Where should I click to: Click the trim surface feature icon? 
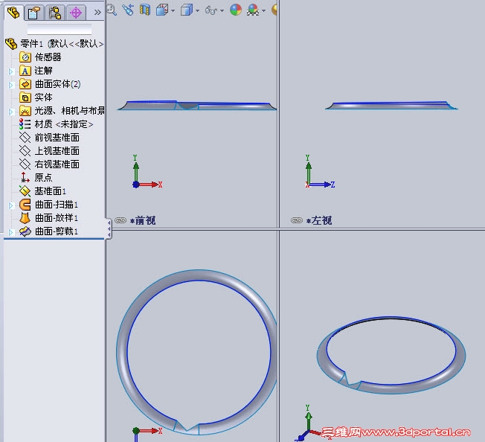25,231
